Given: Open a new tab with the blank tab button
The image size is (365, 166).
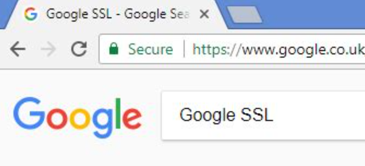Looking at the screenshot, I should click(244, 14).
